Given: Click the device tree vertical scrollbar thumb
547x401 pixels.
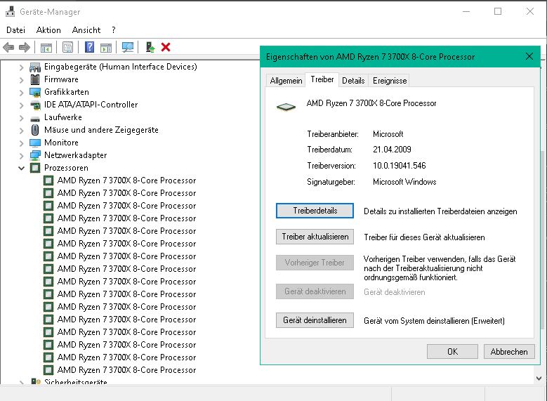Looking at the screenshot, I should (x=542, y=239).
